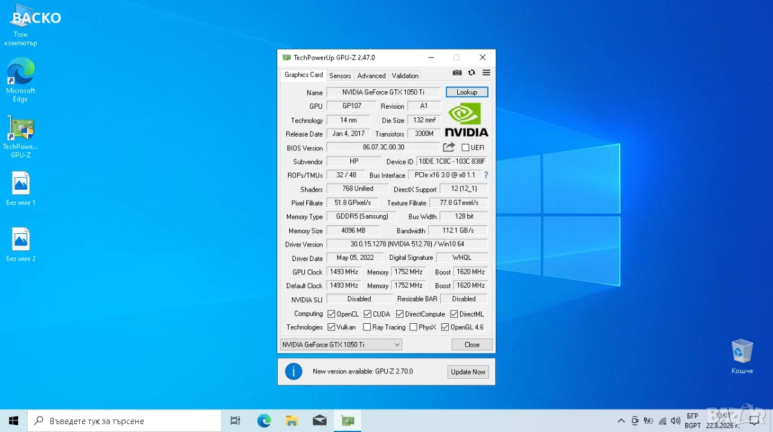773x432 pixels.
Task: Toggle the CUDA checkbox
Action: pos(367,314)
